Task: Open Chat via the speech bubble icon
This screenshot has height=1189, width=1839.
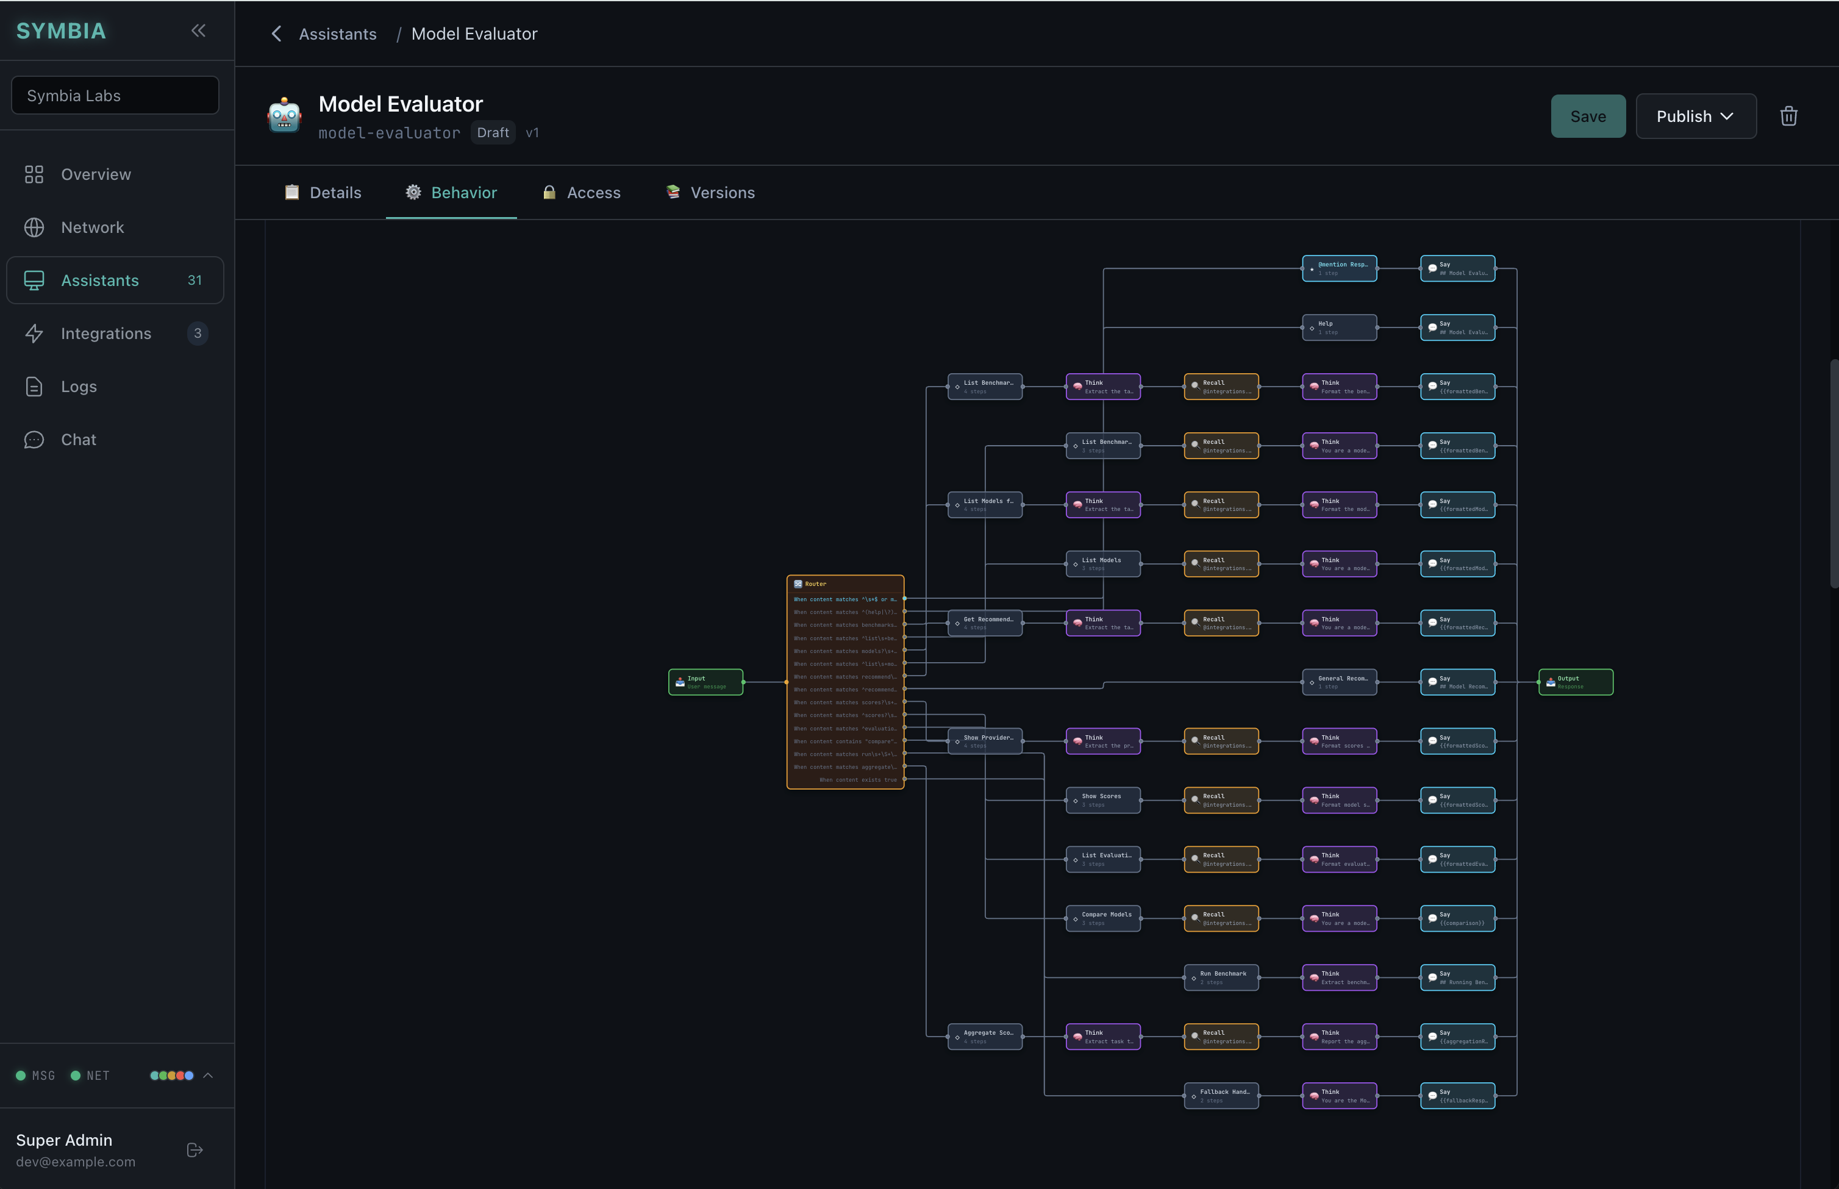Action: 35,439
